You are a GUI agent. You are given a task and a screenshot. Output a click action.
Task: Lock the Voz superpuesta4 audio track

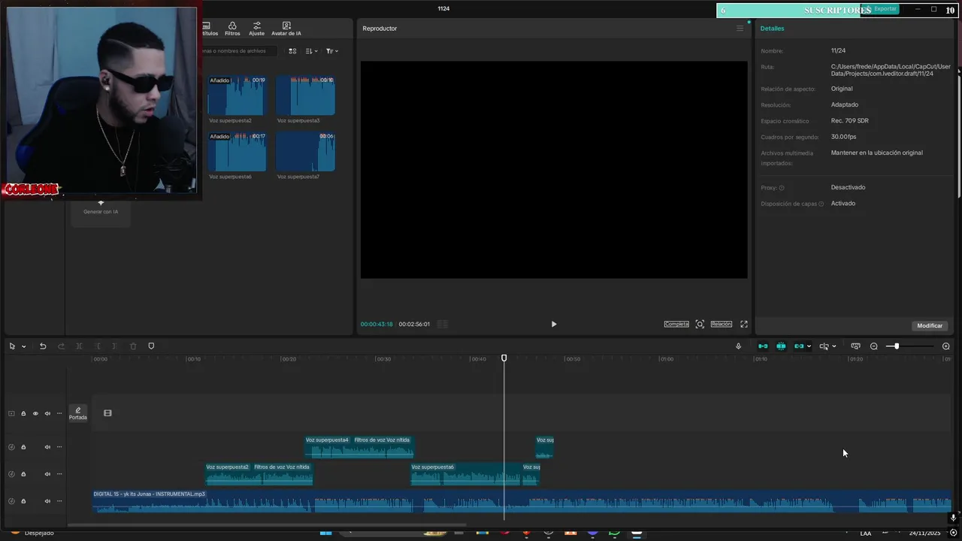coord(23,447)
